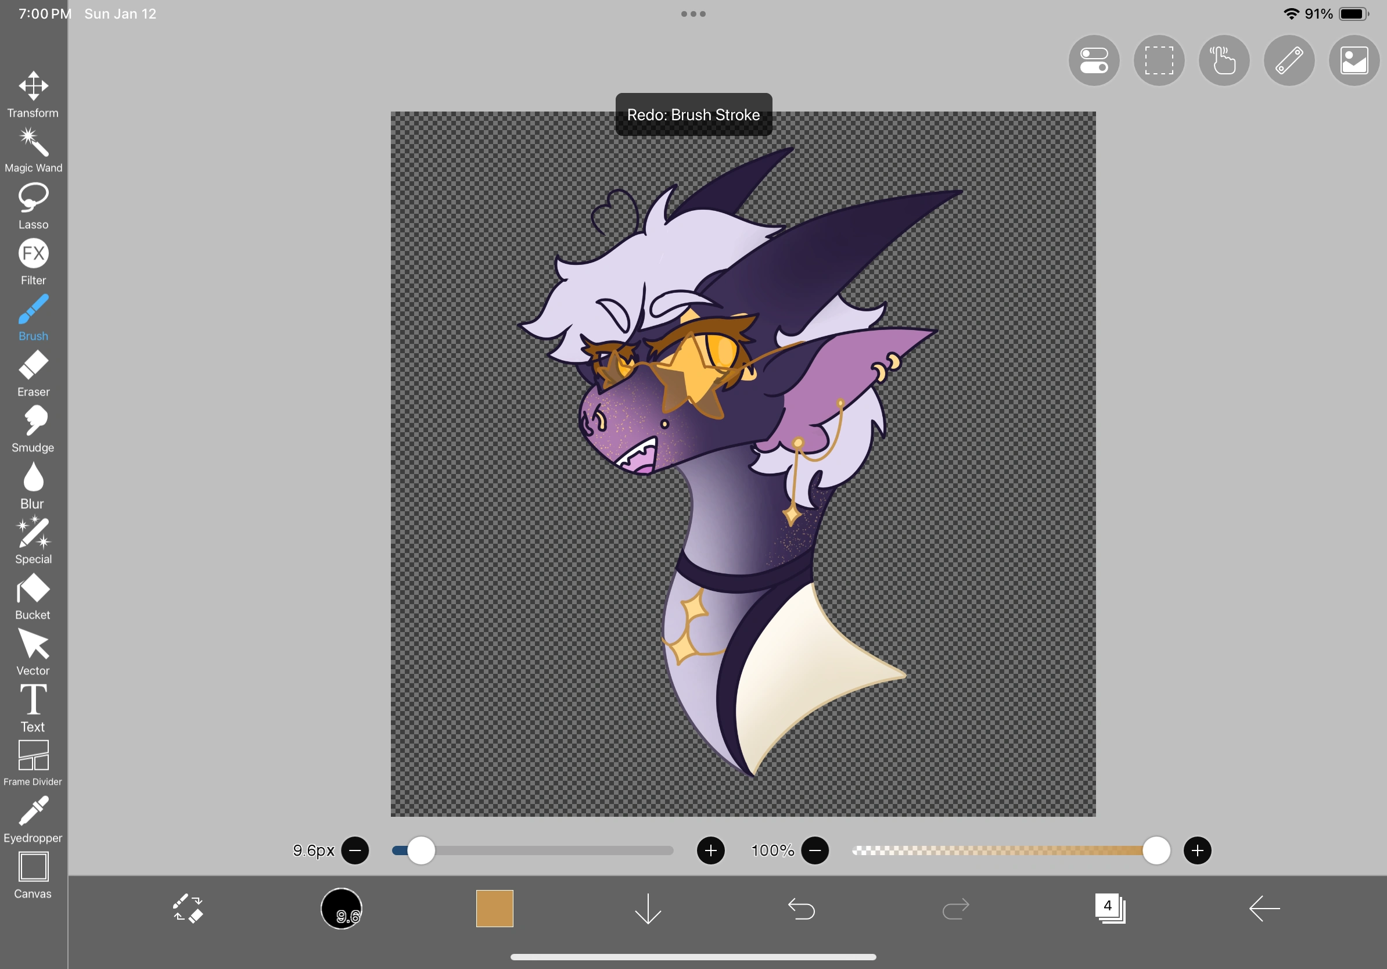The image size is (1387, 969).
Task: Select the Frame Divider tool
Action: (33, 756)
